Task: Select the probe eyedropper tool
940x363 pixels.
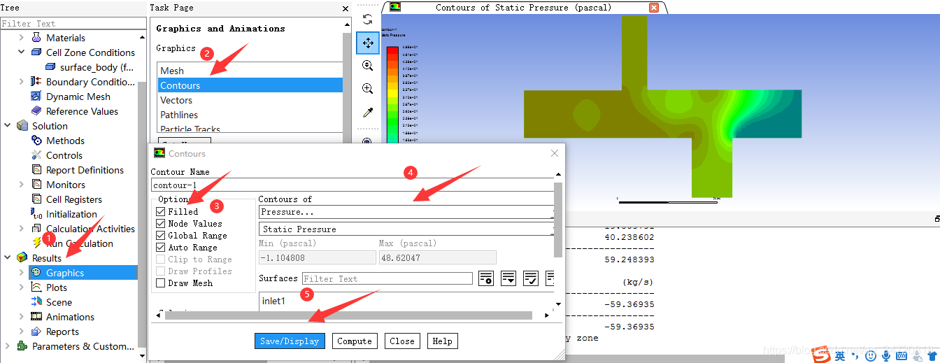Action: (368, 112)
